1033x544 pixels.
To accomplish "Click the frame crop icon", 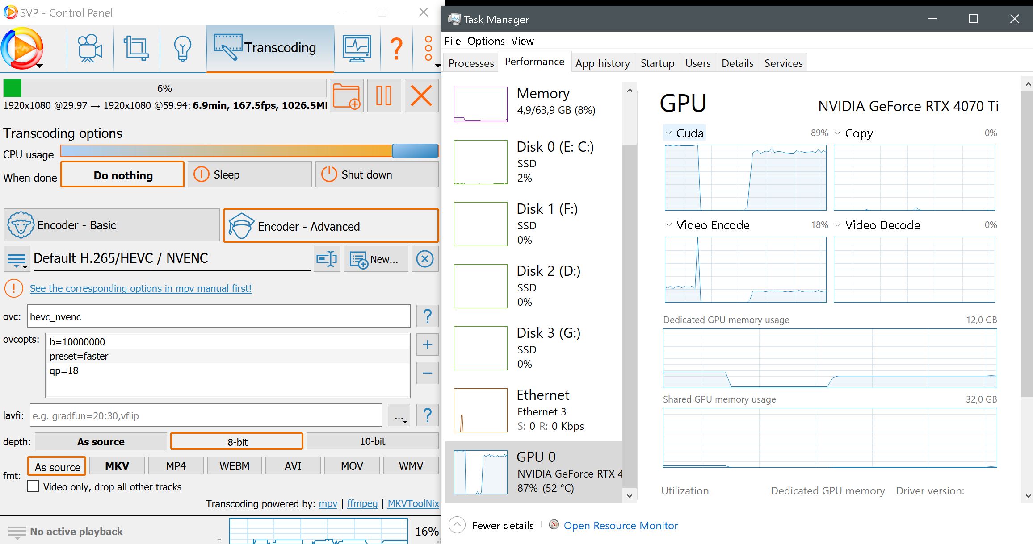I will [x=136, y=48].
